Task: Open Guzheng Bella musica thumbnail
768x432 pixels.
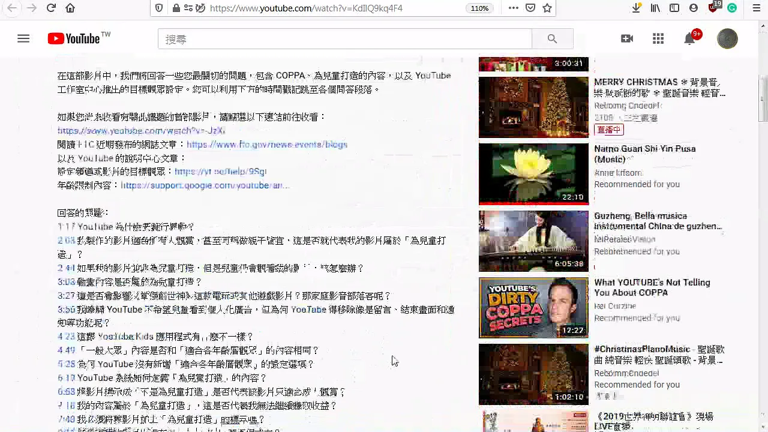Action: pyautogui.click(x=533, y=241)
